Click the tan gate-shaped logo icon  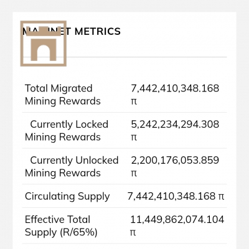pos(44,44)
